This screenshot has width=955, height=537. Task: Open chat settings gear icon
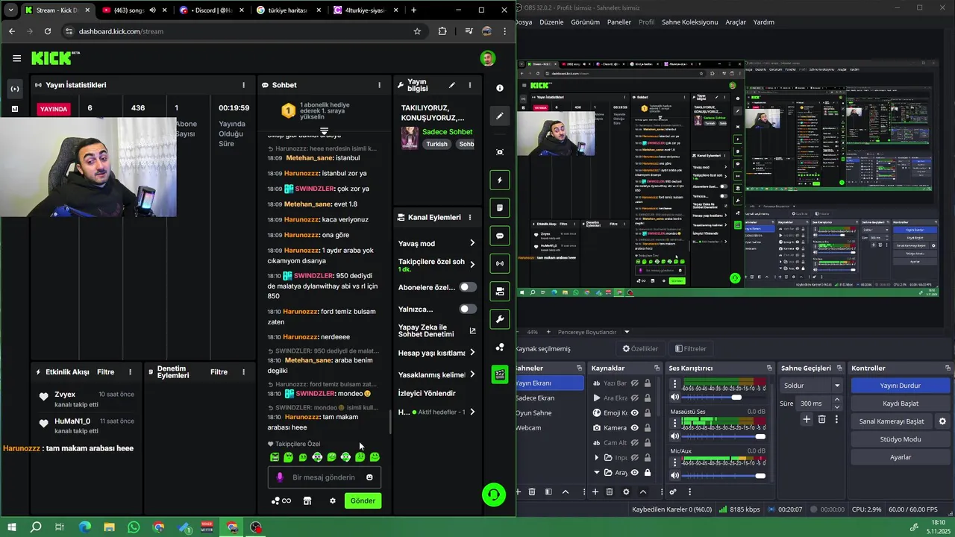[x=333, y=500]
